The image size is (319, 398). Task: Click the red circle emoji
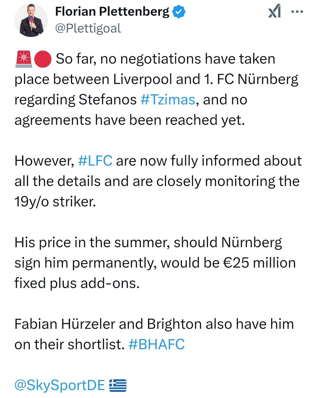(43, 59)
